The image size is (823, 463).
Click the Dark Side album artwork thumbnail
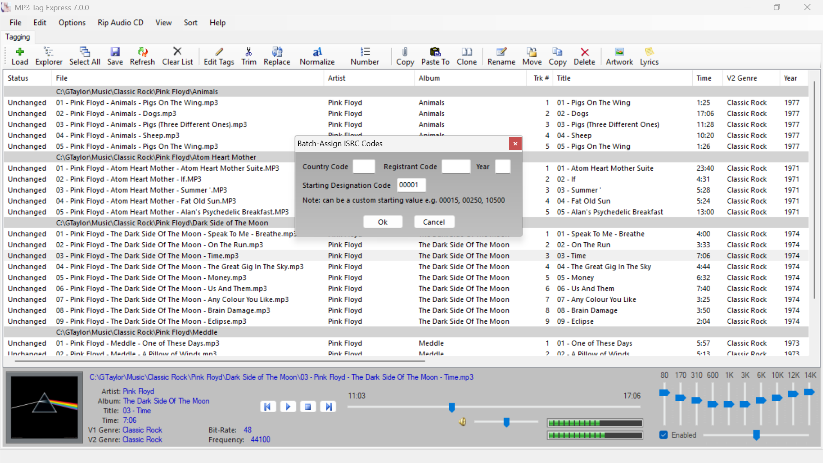point(44,407)
